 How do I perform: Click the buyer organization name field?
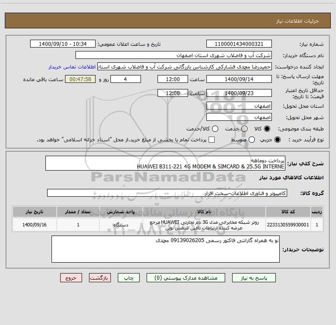pos(174,55)
